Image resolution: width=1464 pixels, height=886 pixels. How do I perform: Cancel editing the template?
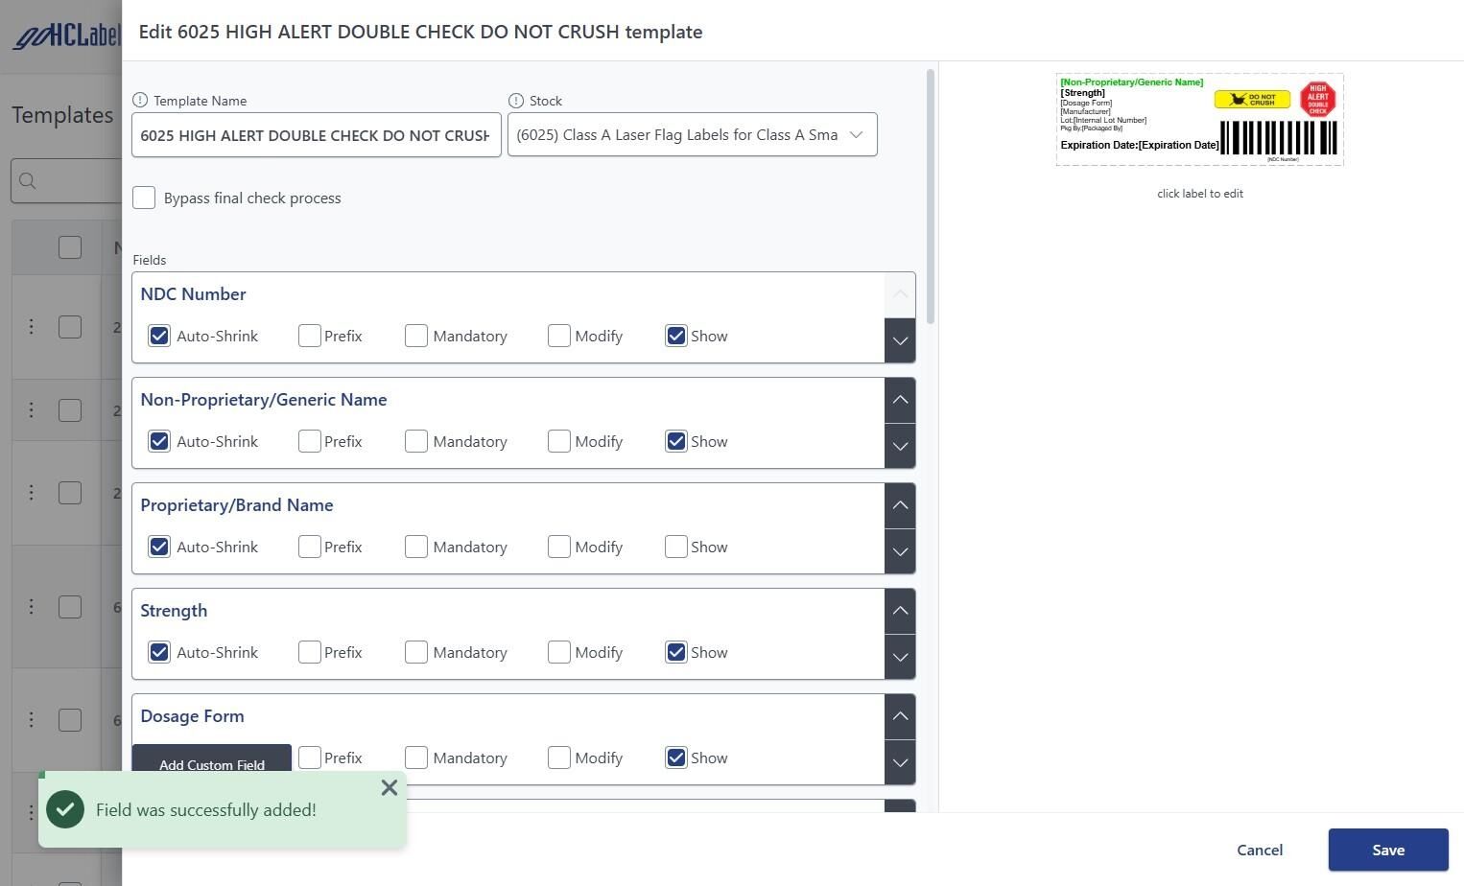[x=1259, y=850]
